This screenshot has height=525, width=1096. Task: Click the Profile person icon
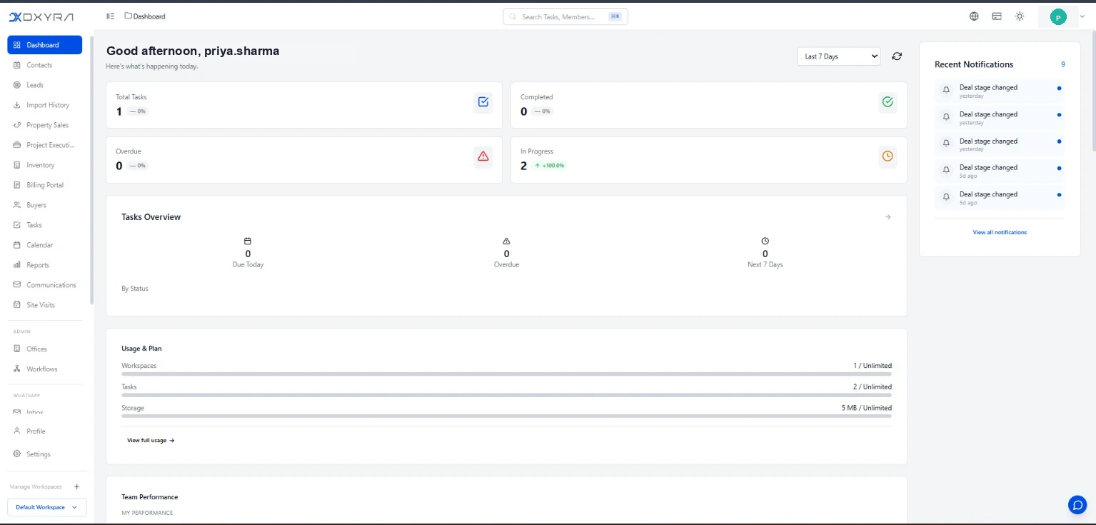point(18,431)
